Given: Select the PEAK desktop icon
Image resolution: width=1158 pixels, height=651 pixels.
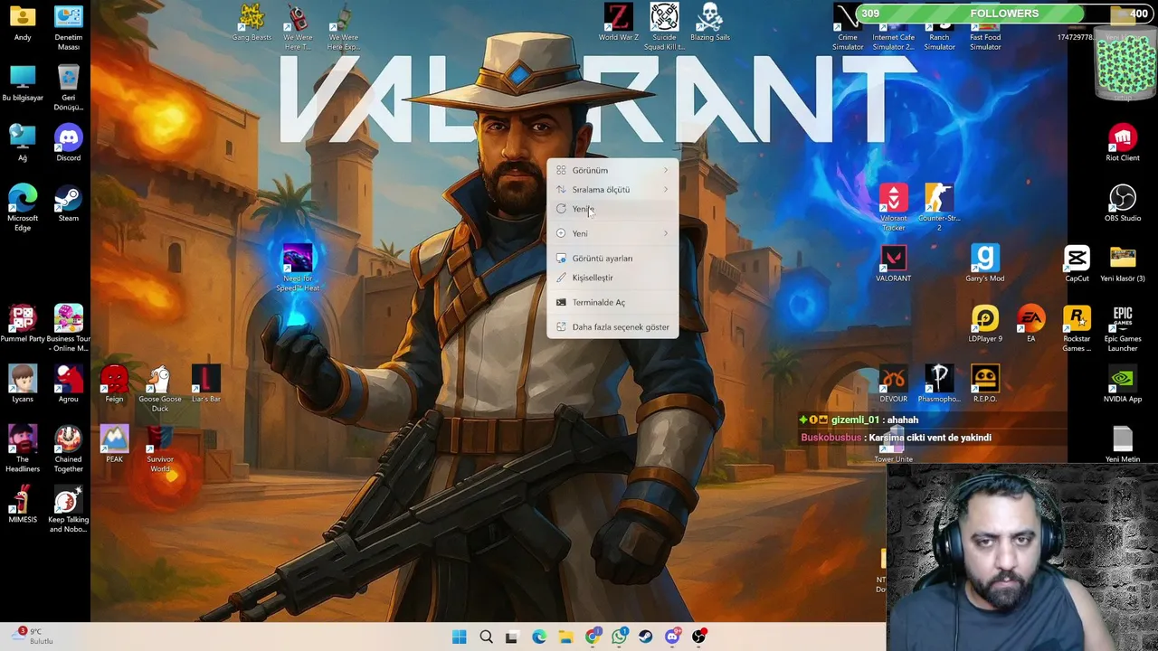Looking at the screenshot, I should pyautogui.click(x=114, y=445).
